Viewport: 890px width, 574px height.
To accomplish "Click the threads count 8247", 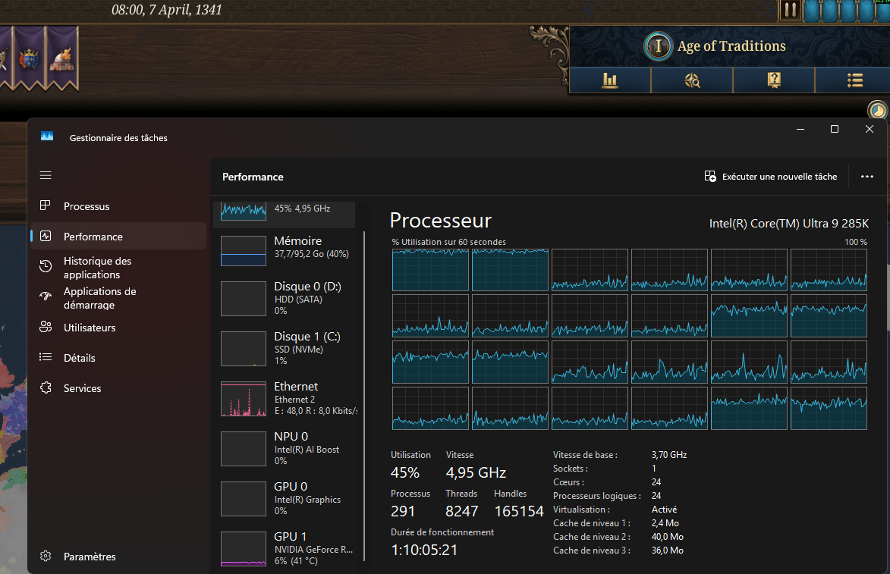I will tap(461, 511).
